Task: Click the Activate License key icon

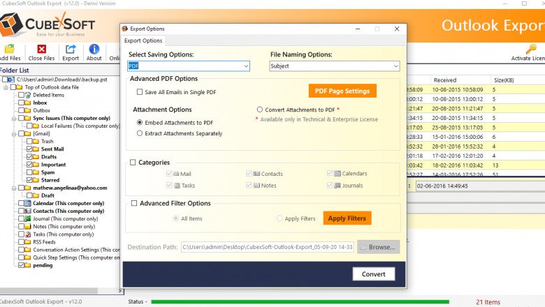Action: tap(531, 49)
